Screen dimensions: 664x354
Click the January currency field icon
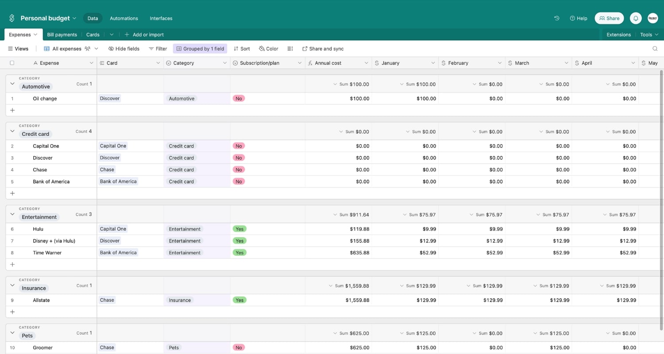coord(377,63)
